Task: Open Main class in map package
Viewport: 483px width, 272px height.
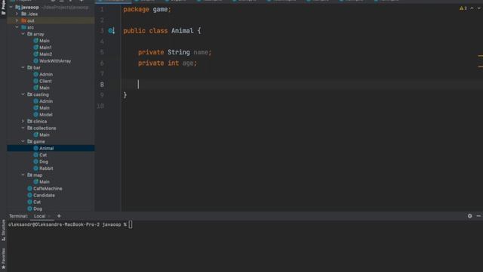Action: point(45,181)
